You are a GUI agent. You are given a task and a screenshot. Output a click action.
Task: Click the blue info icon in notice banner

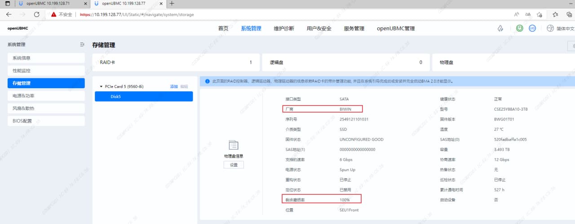coord(208,82)
